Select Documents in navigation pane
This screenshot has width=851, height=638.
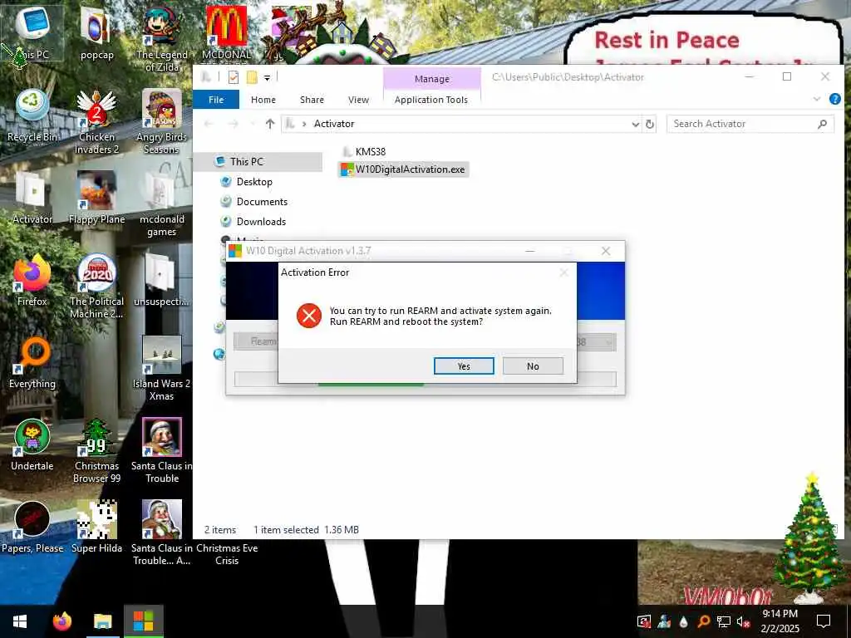262,202
